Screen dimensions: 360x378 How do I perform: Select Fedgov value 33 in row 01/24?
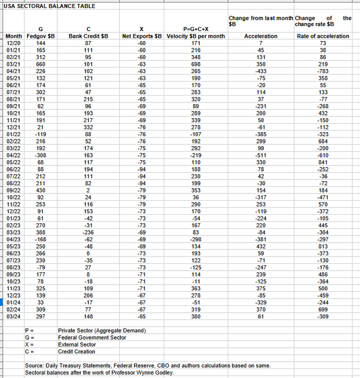click(x=40, y=302)
